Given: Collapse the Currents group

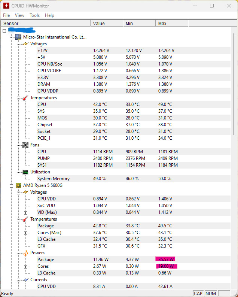Looking at the screenshot, I should click(x=19, y=280).
